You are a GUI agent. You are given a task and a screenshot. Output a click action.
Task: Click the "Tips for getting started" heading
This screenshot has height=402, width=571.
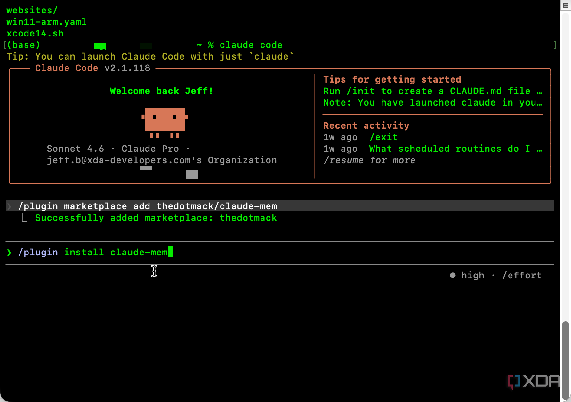tap(392, 80)
